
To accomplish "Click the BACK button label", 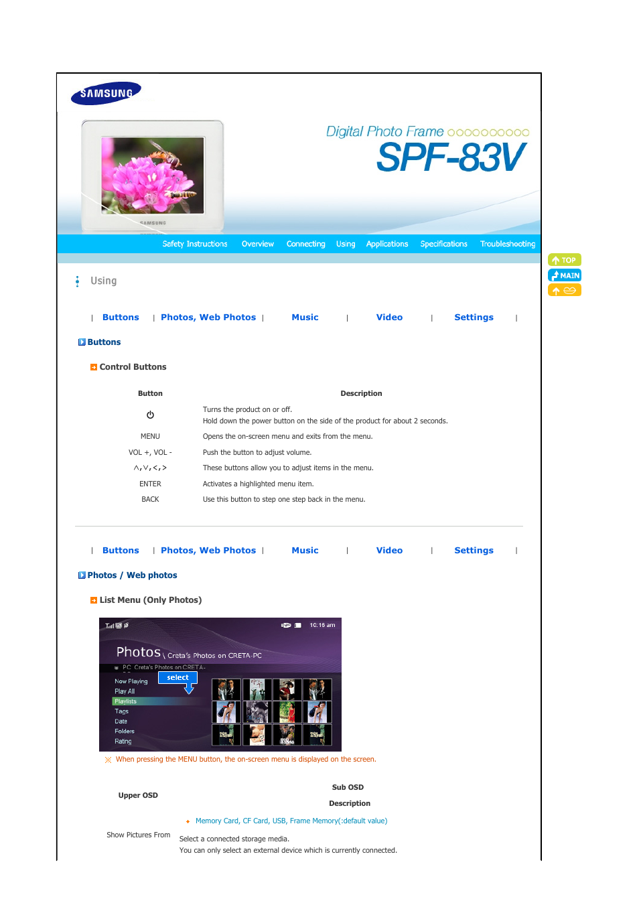I will tap(150, 500).
